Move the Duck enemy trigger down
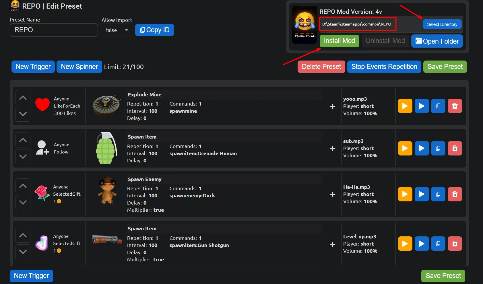Viewport: 483px width, 284px height. coord(23,202)
